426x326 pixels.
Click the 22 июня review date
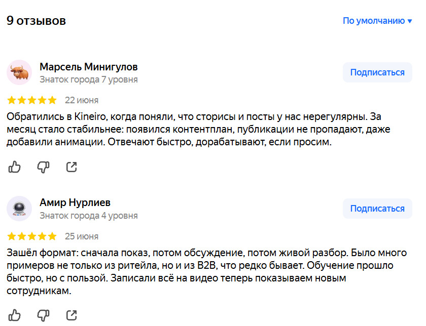[82, 100]
